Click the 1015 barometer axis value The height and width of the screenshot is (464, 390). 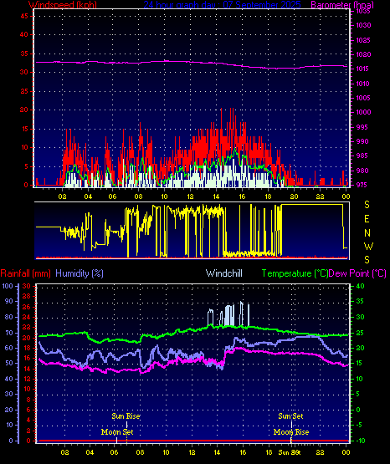point(363,69)
